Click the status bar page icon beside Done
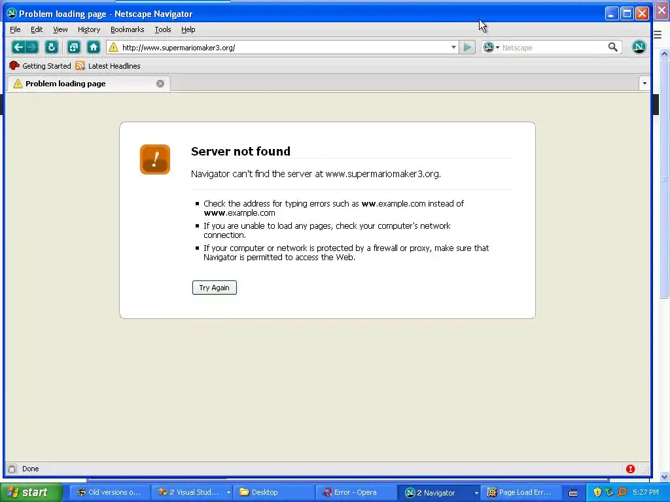Screen dimensions: 670x502 [12, 469]
